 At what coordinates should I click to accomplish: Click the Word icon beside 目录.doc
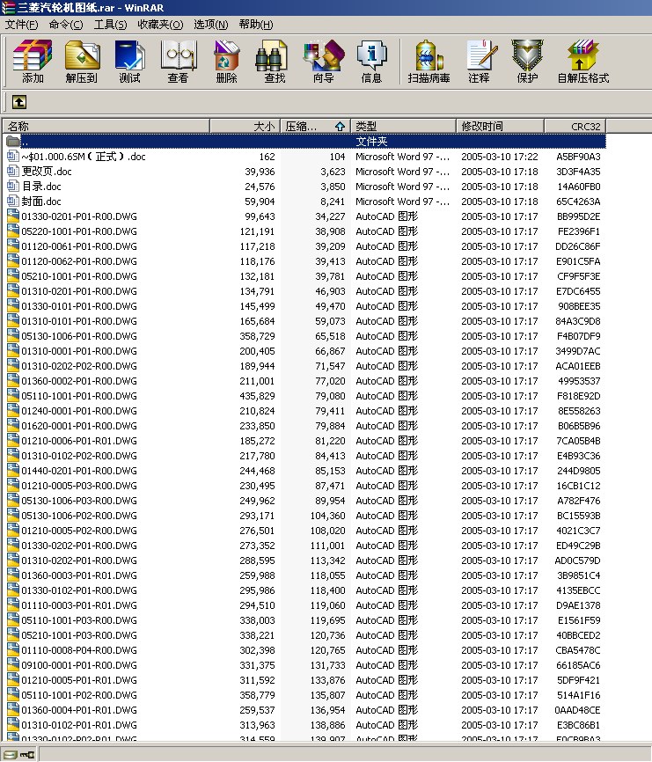point(12,187)
